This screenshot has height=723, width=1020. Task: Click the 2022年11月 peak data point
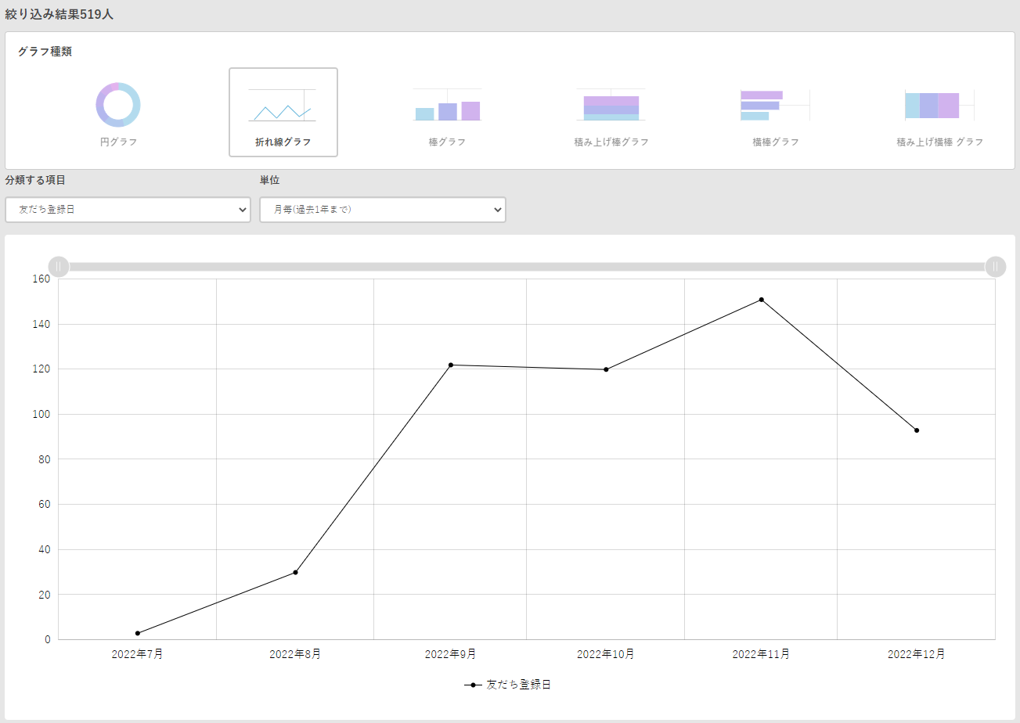[761, 300]
